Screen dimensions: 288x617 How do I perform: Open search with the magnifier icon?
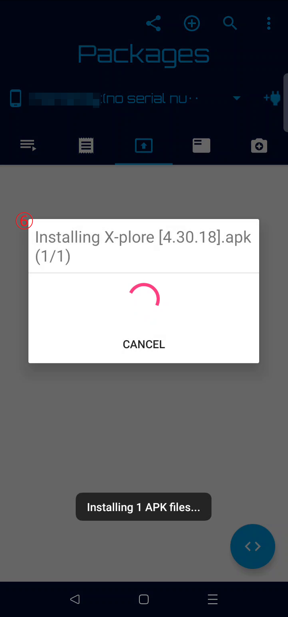pos(230,23)
